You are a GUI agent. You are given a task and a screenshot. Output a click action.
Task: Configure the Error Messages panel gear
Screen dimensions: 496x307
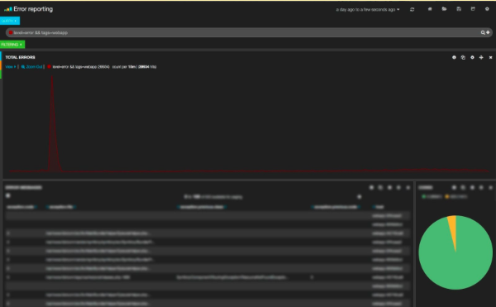(x=389, y=188)
